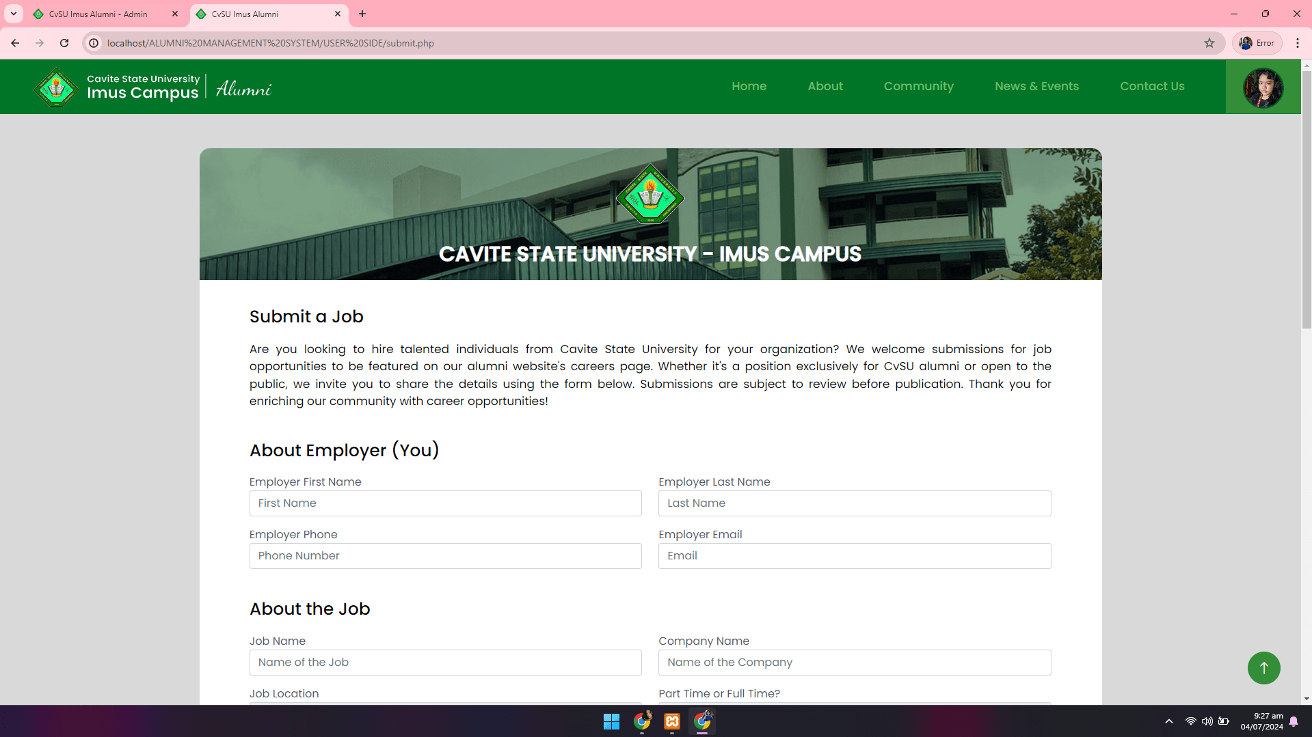
Task: Click the Employer Email input field
Action: 854,555
